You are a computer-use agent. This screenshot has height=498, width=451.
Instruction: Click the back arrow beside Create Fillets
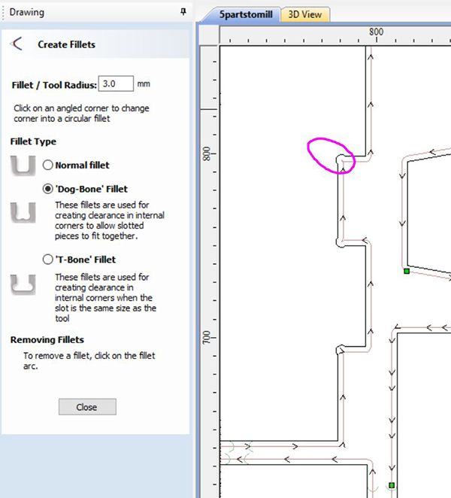click(x=17, y=44)
